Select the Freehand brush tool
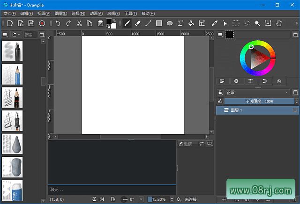This screenshot has height=204, width=300. point(127,23)
